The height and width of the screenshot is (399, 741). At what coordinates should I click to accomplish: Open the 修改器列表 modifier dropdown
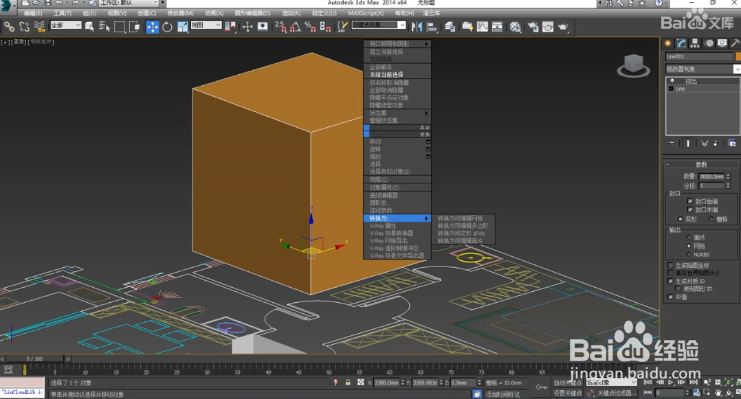point(703,69)
